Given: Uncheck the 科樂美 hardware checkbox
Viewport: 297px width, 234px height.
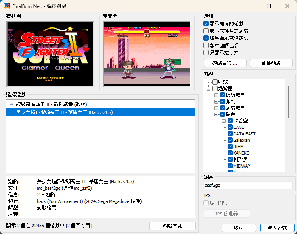Looking at the screenshot, I should (x=230, y=159).
